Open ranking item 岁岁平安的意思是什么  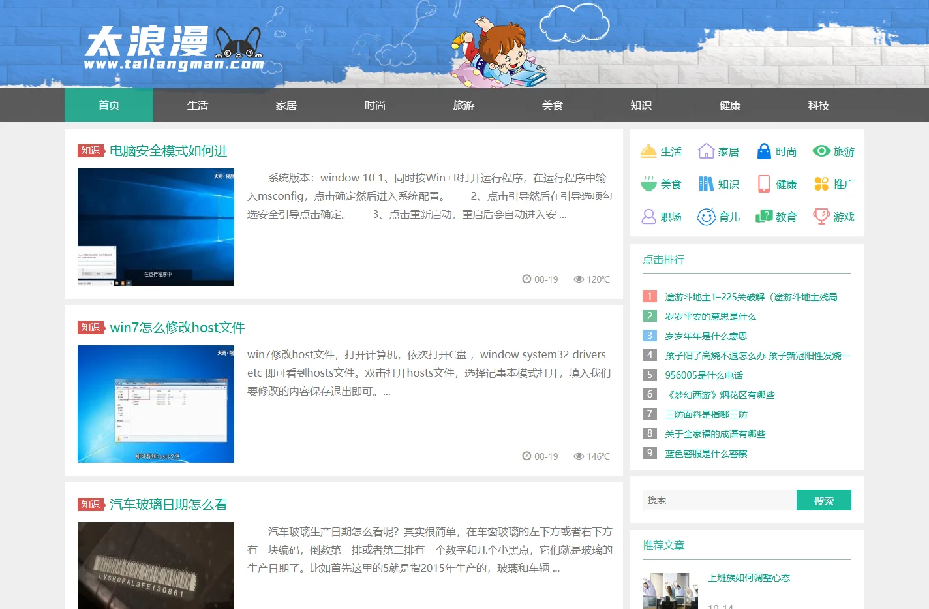(x=710, y=317)
